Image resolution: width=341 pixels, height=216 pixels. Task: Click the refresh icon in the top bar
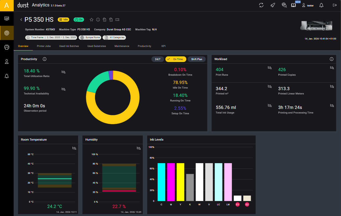[261, 5]
